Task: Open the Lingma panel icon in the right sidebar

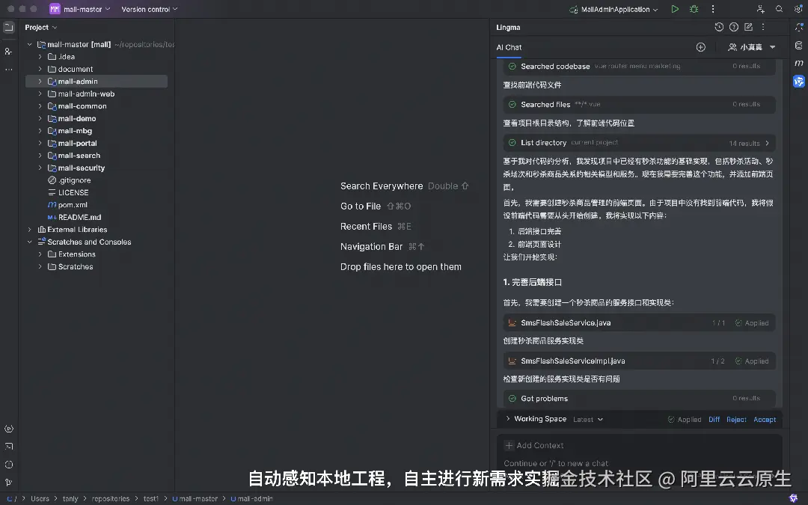Action: click(x=799, y=82)
